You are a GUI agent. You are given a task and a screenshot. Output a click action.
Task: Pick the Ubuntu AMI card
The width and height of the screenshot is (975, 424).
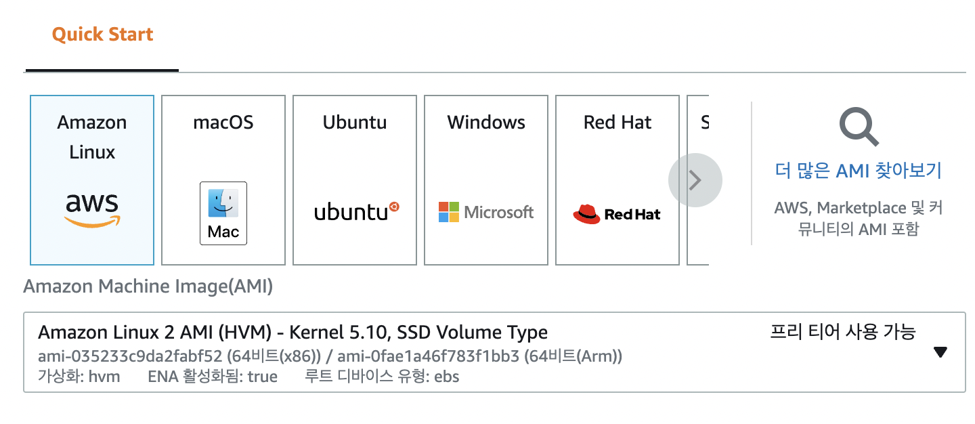click(355, 180)
